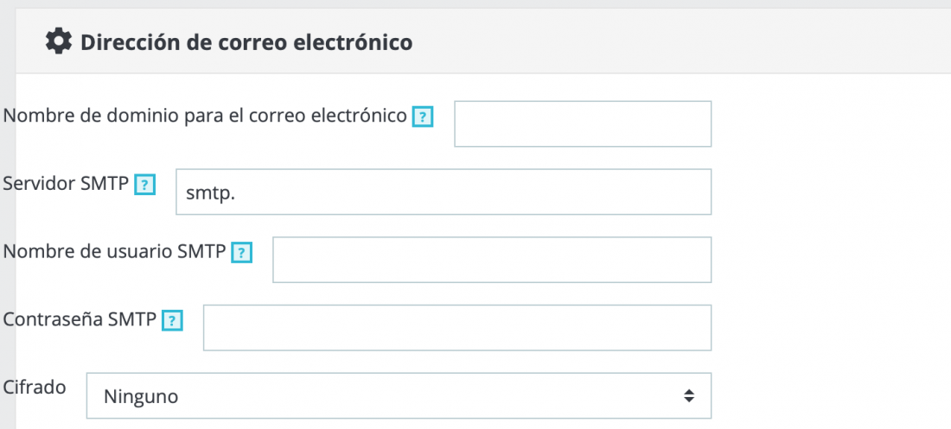Click help icon beside Nombre de usuario SMTP
This screenshot has height=429, width=951.
pyautogui.click(x=242, y=252)
